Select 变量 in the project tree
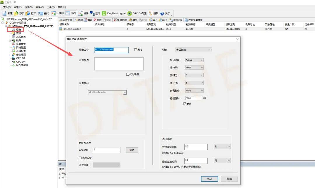The width and height of the screenshot is (315, 188). (18, 33)
